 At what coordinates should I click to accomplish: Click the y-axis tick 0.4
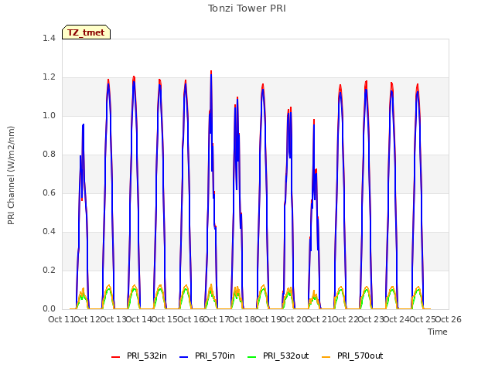[x=49, y=232]
